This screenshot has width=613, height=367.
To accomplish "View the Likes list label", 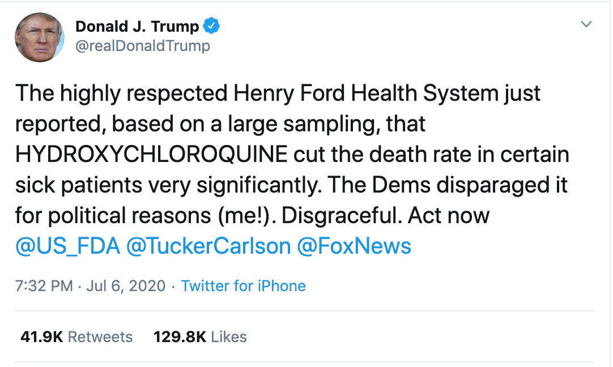I will [x=229, y=337].
